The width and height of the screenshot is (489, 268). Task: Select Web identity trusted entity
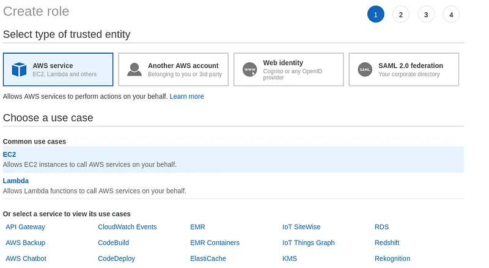[x=289, y=70]
